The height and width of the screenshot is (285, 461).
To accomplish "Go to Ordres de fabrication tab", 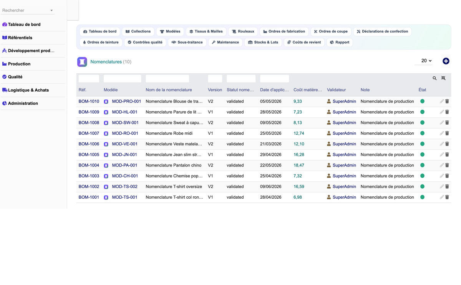I will point(284,31).
